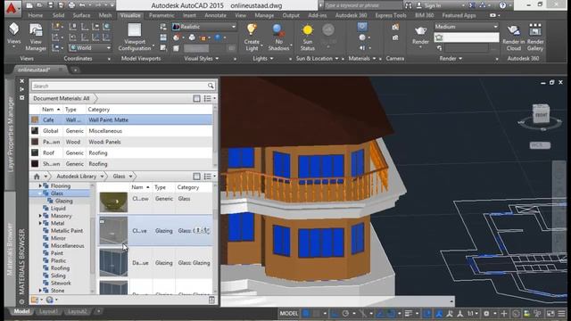Click the customization menu icon in status bar

click(x=561, y=313)
